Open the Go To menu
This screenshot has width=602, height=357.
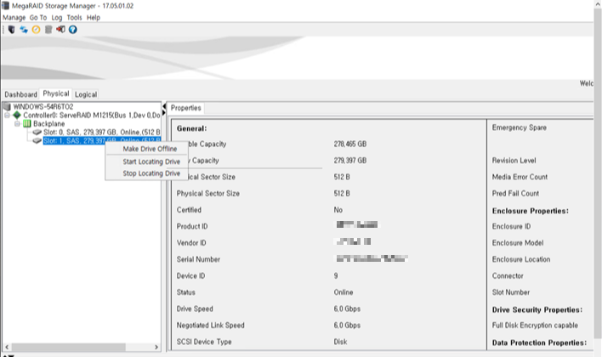point(38,18)
